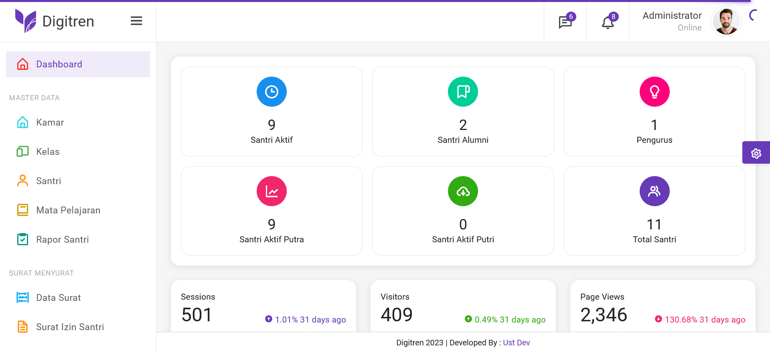The width and height of the screenshot is (770, 353).
Task: Click the purple up-arrow icon in Sessions card
Action: click(269, 319)
